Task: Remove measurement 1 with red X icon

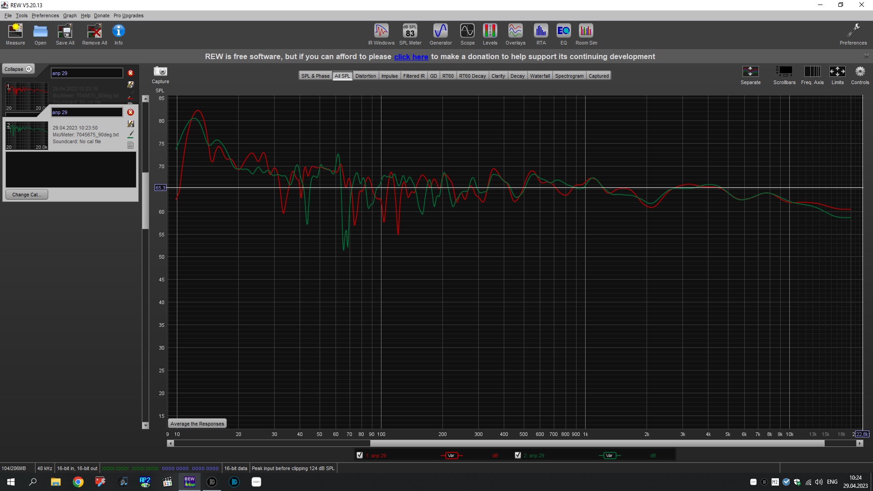Action: tap(130, 73)
